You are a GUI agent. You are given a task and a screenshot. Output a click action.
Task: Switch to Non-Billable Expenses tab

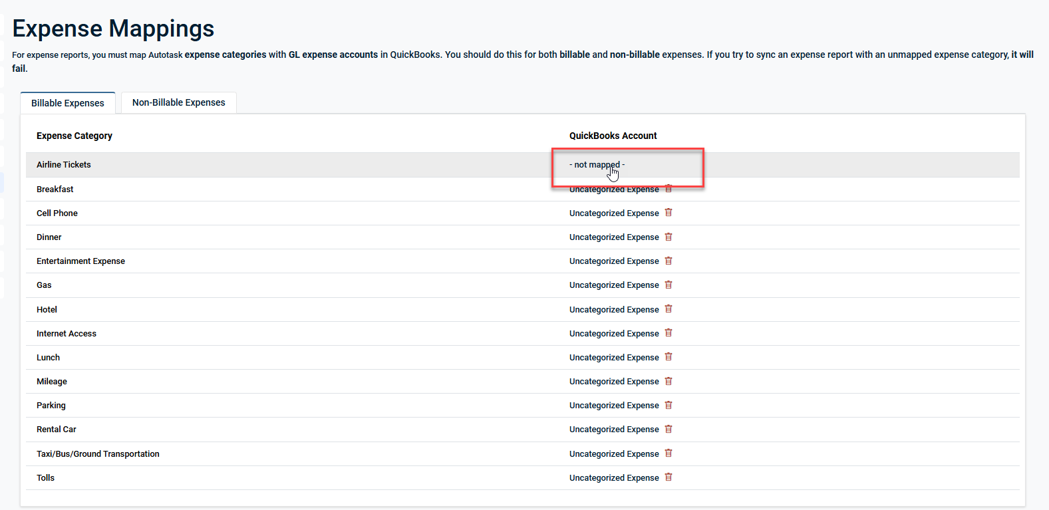[x=178, y=102]
